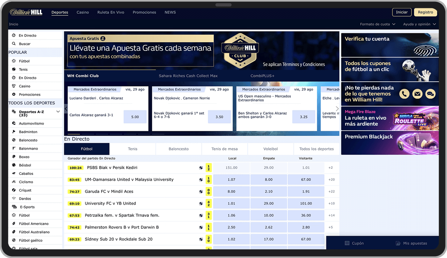Select odds 5.00 for Carlos Alcaraz 3-1

tap(135, 117)
